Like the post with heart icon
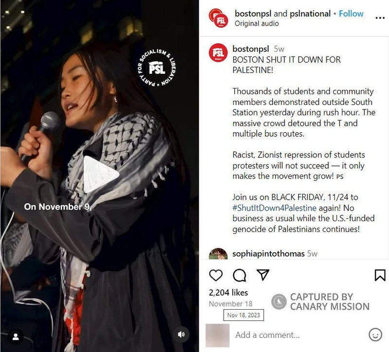 [x=216, y=275]
